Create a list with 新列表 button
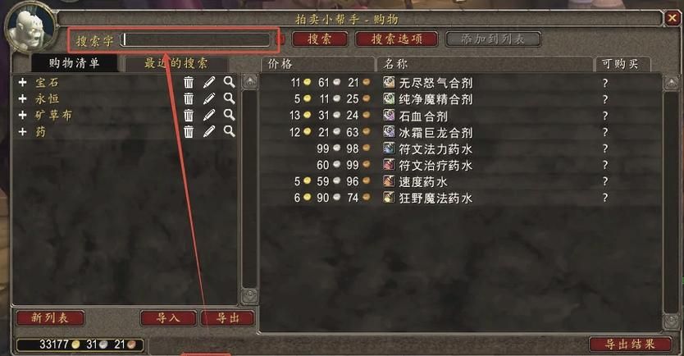This screenshot has width=684, height=356. coord(50,317)
